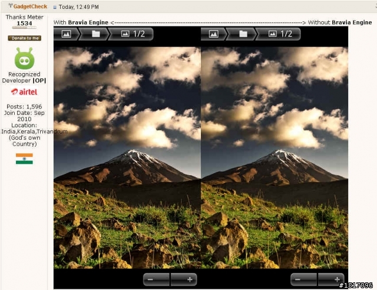377x290 pixels.
Task: Click the 'Thanks Meter' label
Action: [25, 17]
